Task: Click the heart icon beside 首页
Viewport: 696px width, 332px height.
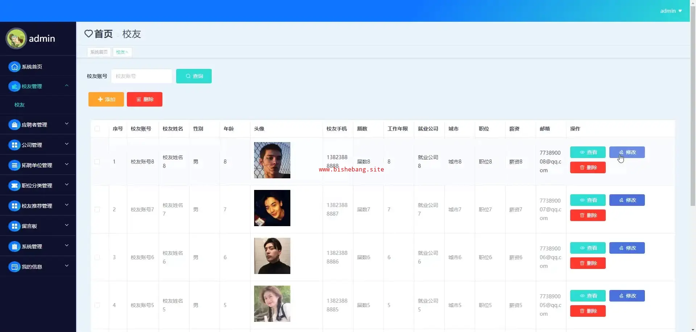Action: coord(88,34)
